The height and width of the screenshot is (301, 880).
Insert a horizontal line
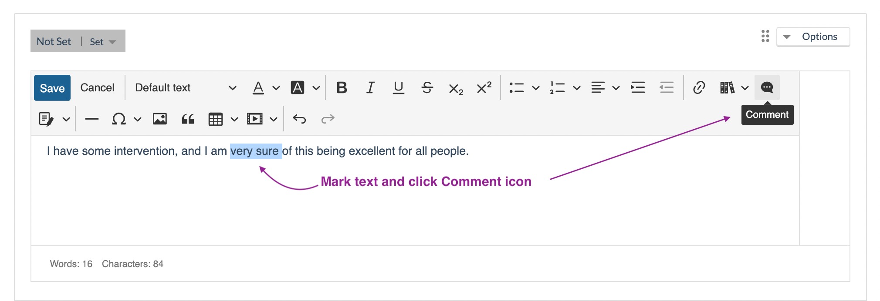[91, 119]
